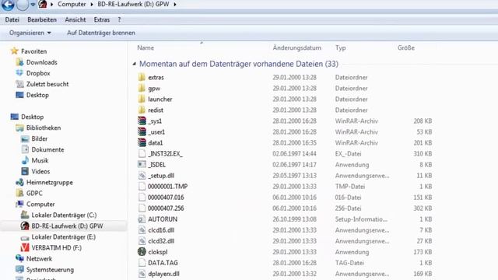Expand breadcrumb arrow after BD-RE-Laufwerk (D:) GPW

coord(175,5)
